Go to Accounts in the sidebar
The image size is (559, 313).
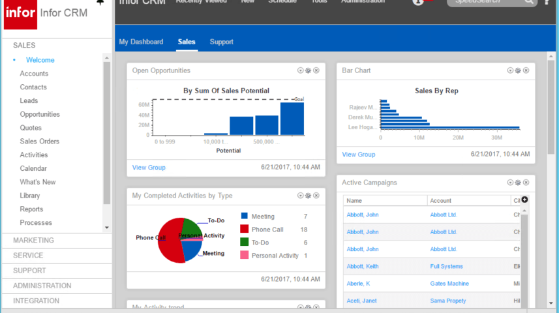tap(34, 74)
